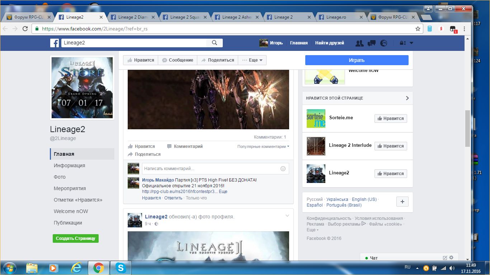Click RU language indicator

(407, 267)
